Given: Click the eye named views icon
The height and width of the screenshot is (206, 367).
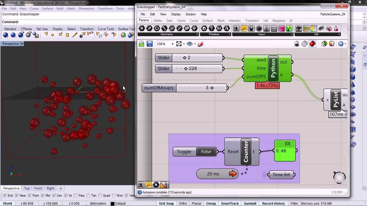Looking at the screenshot, I should [190, 44].
